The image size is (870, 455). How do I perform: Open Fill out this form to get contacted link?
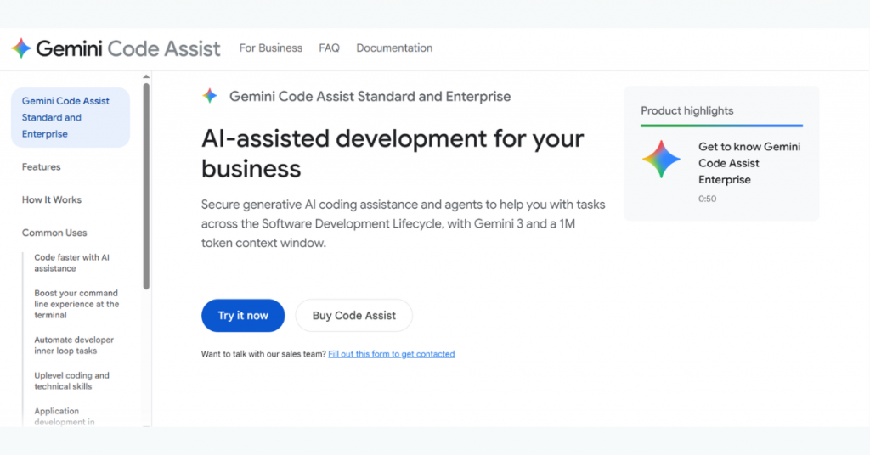(x=391, y=354)
